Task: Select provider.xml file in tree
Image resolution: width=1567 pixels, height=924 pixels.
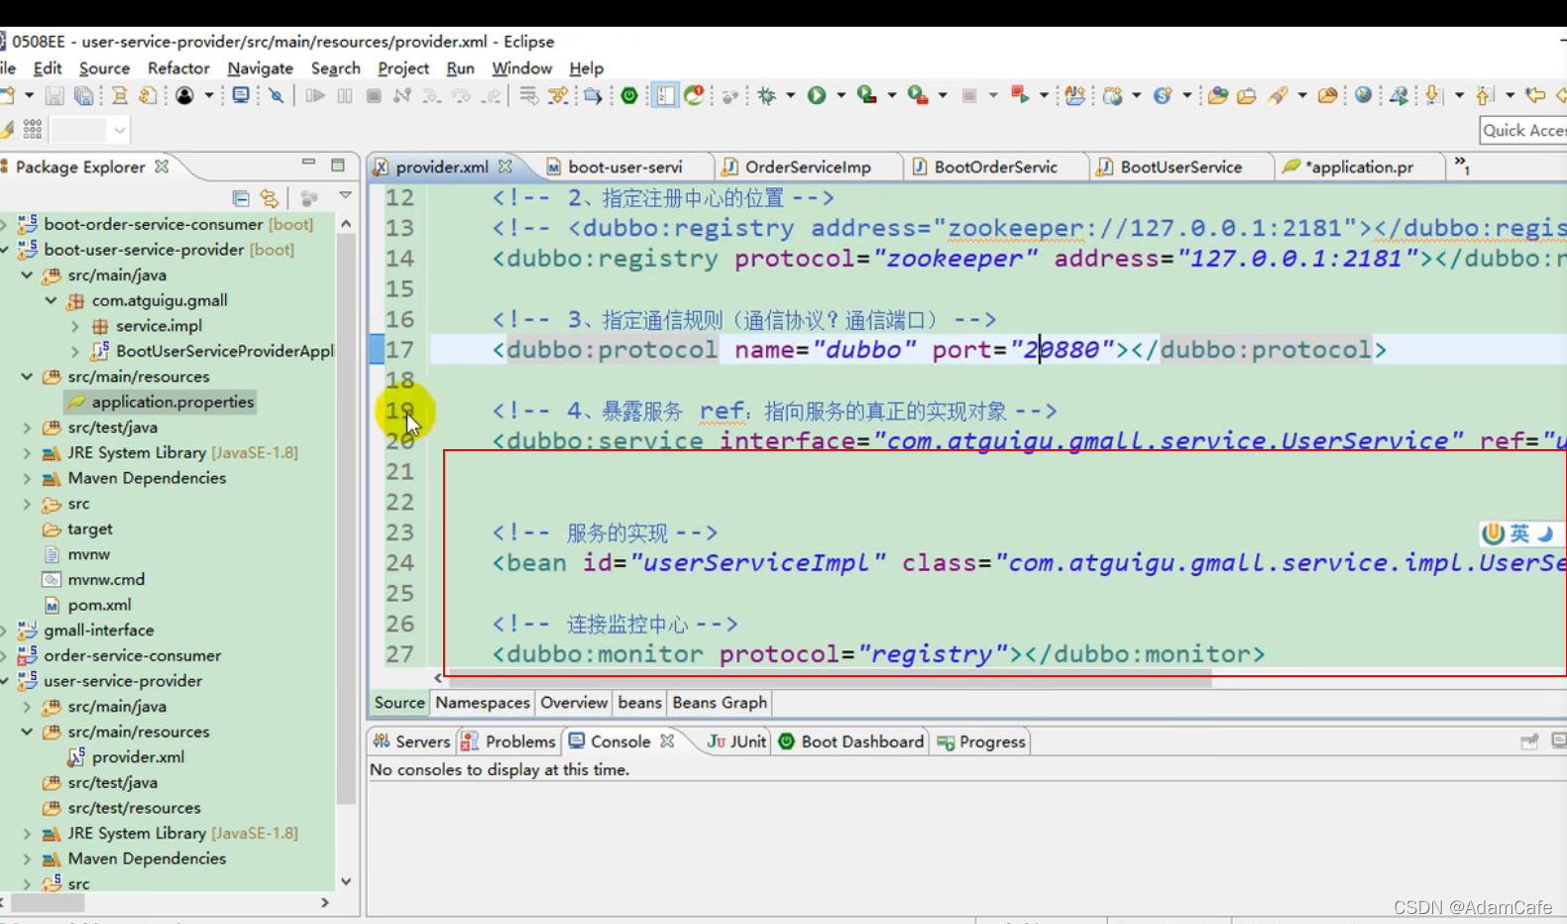Action: (x=126, y=756)
